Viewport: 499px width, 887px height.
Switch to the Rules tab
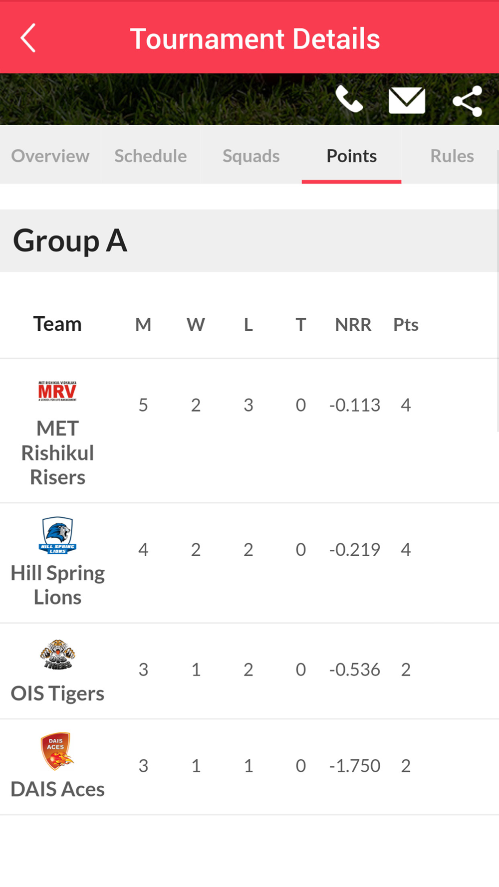452,156
